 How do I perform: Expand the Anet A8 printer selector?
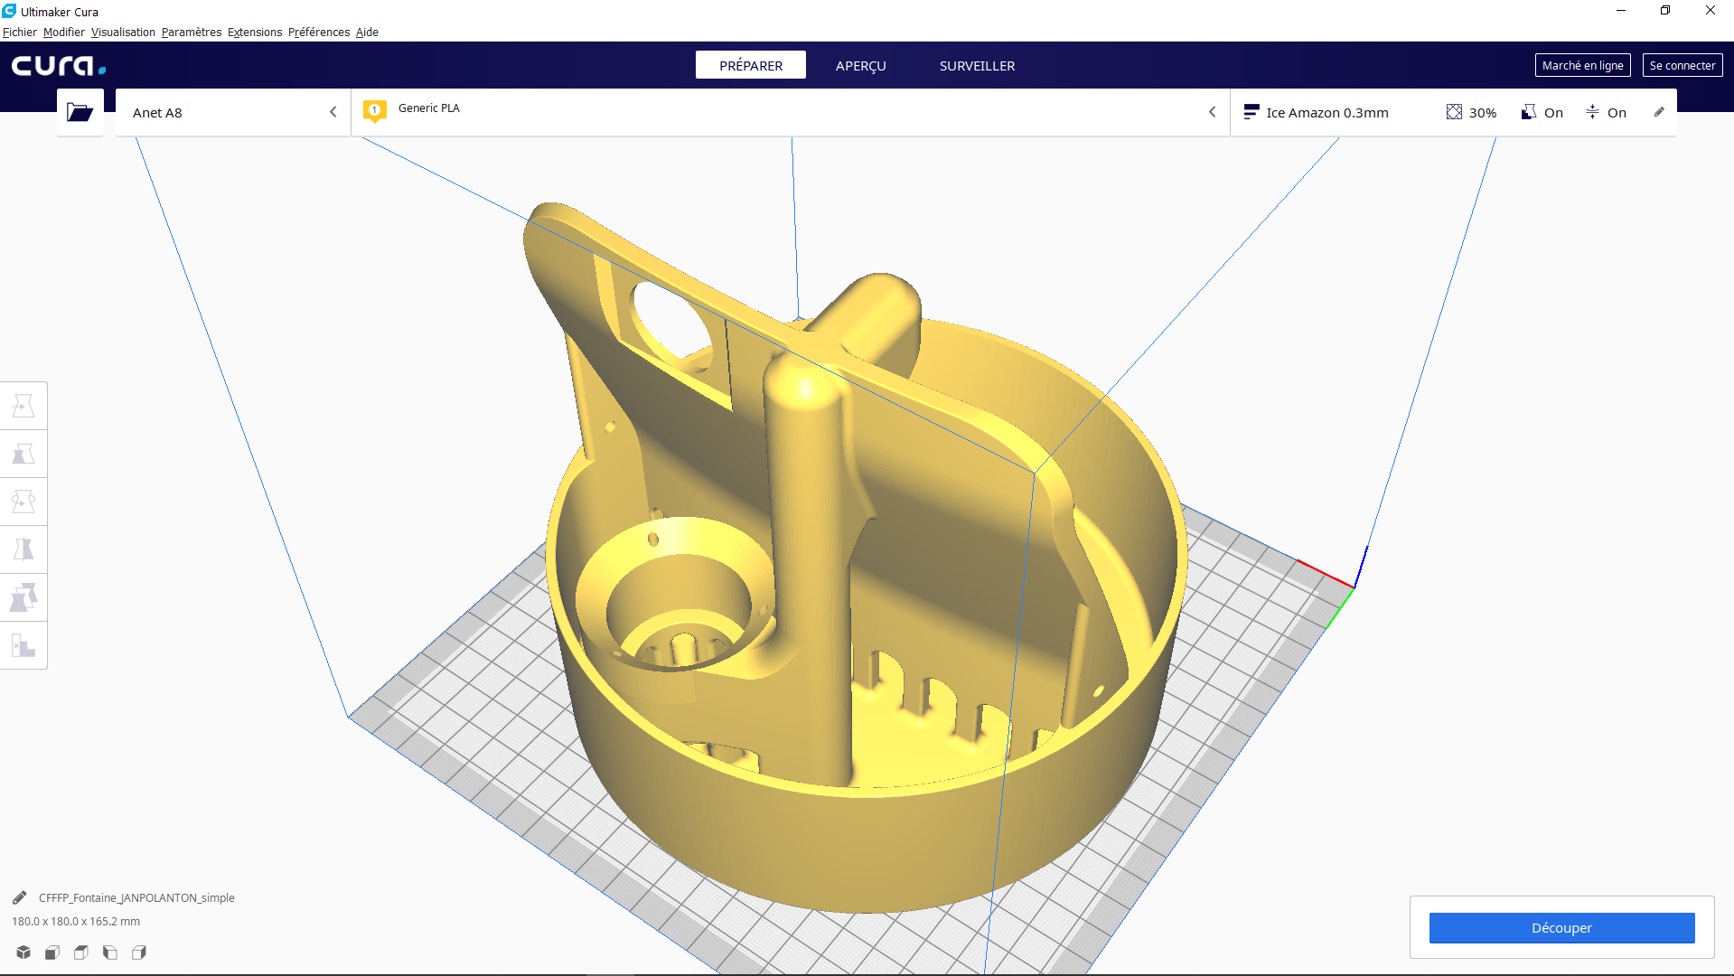(233, 112)
